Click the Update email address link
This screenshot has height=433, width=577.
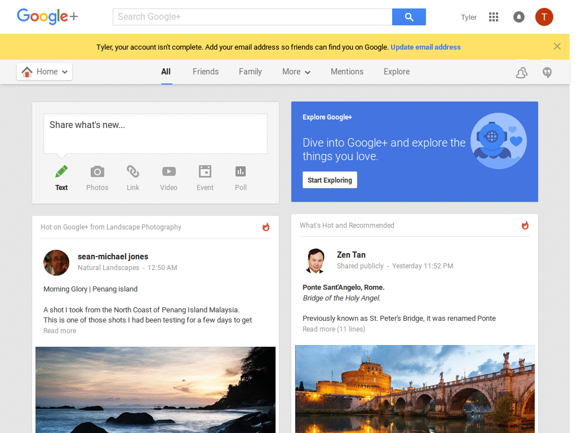[425, 47]
